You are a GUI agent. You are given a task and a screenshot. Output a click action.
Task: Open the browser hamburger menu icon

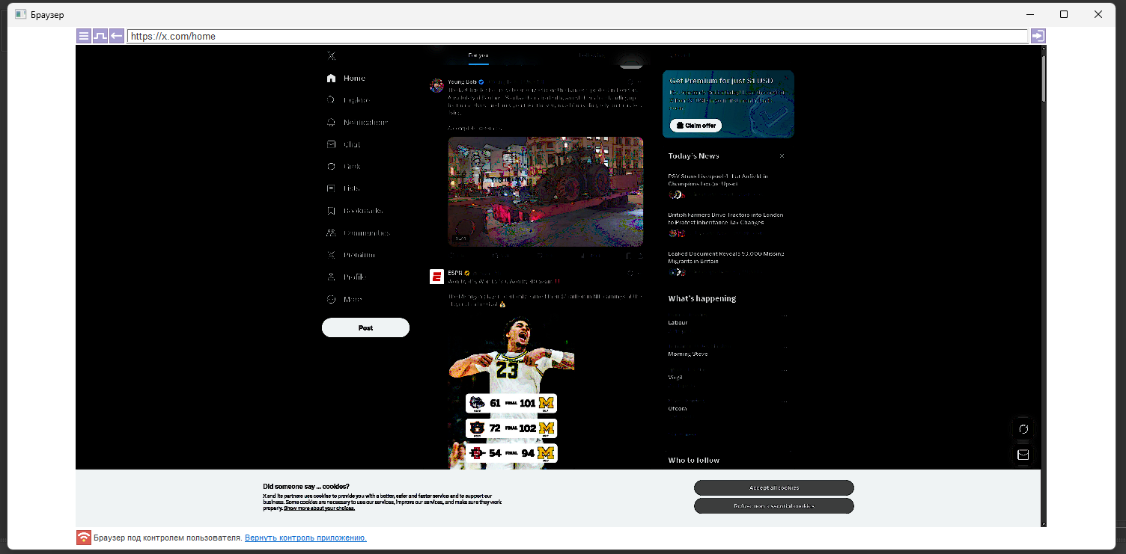[84, 36]
